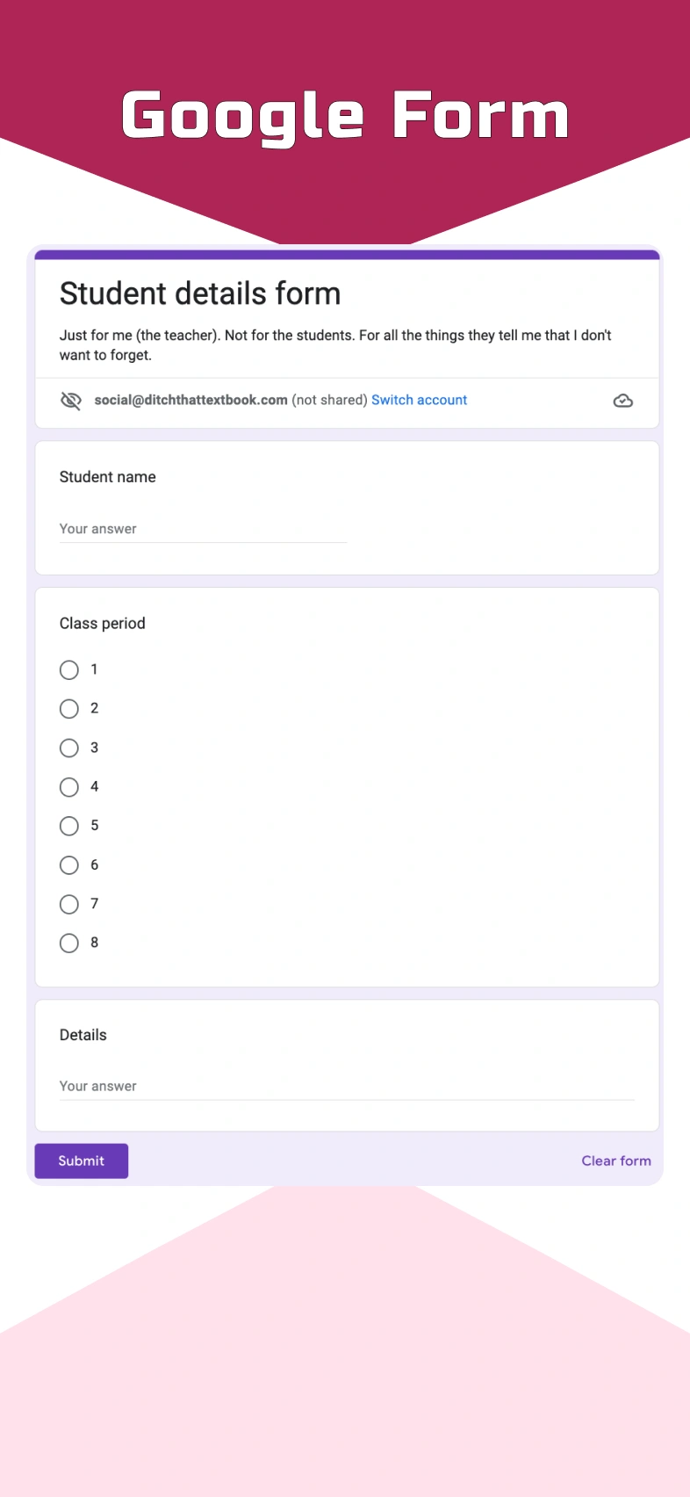
Task: Click the Student details form title
Action: point(200,293)
